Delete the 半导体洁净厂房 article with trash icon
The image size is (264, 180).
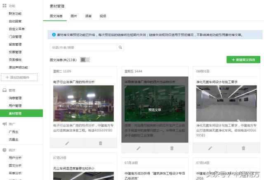pos(172,148)
